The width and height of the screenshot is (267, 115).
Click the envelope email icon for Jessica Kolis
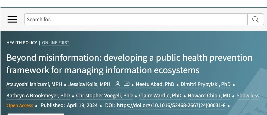coord(127,84)
